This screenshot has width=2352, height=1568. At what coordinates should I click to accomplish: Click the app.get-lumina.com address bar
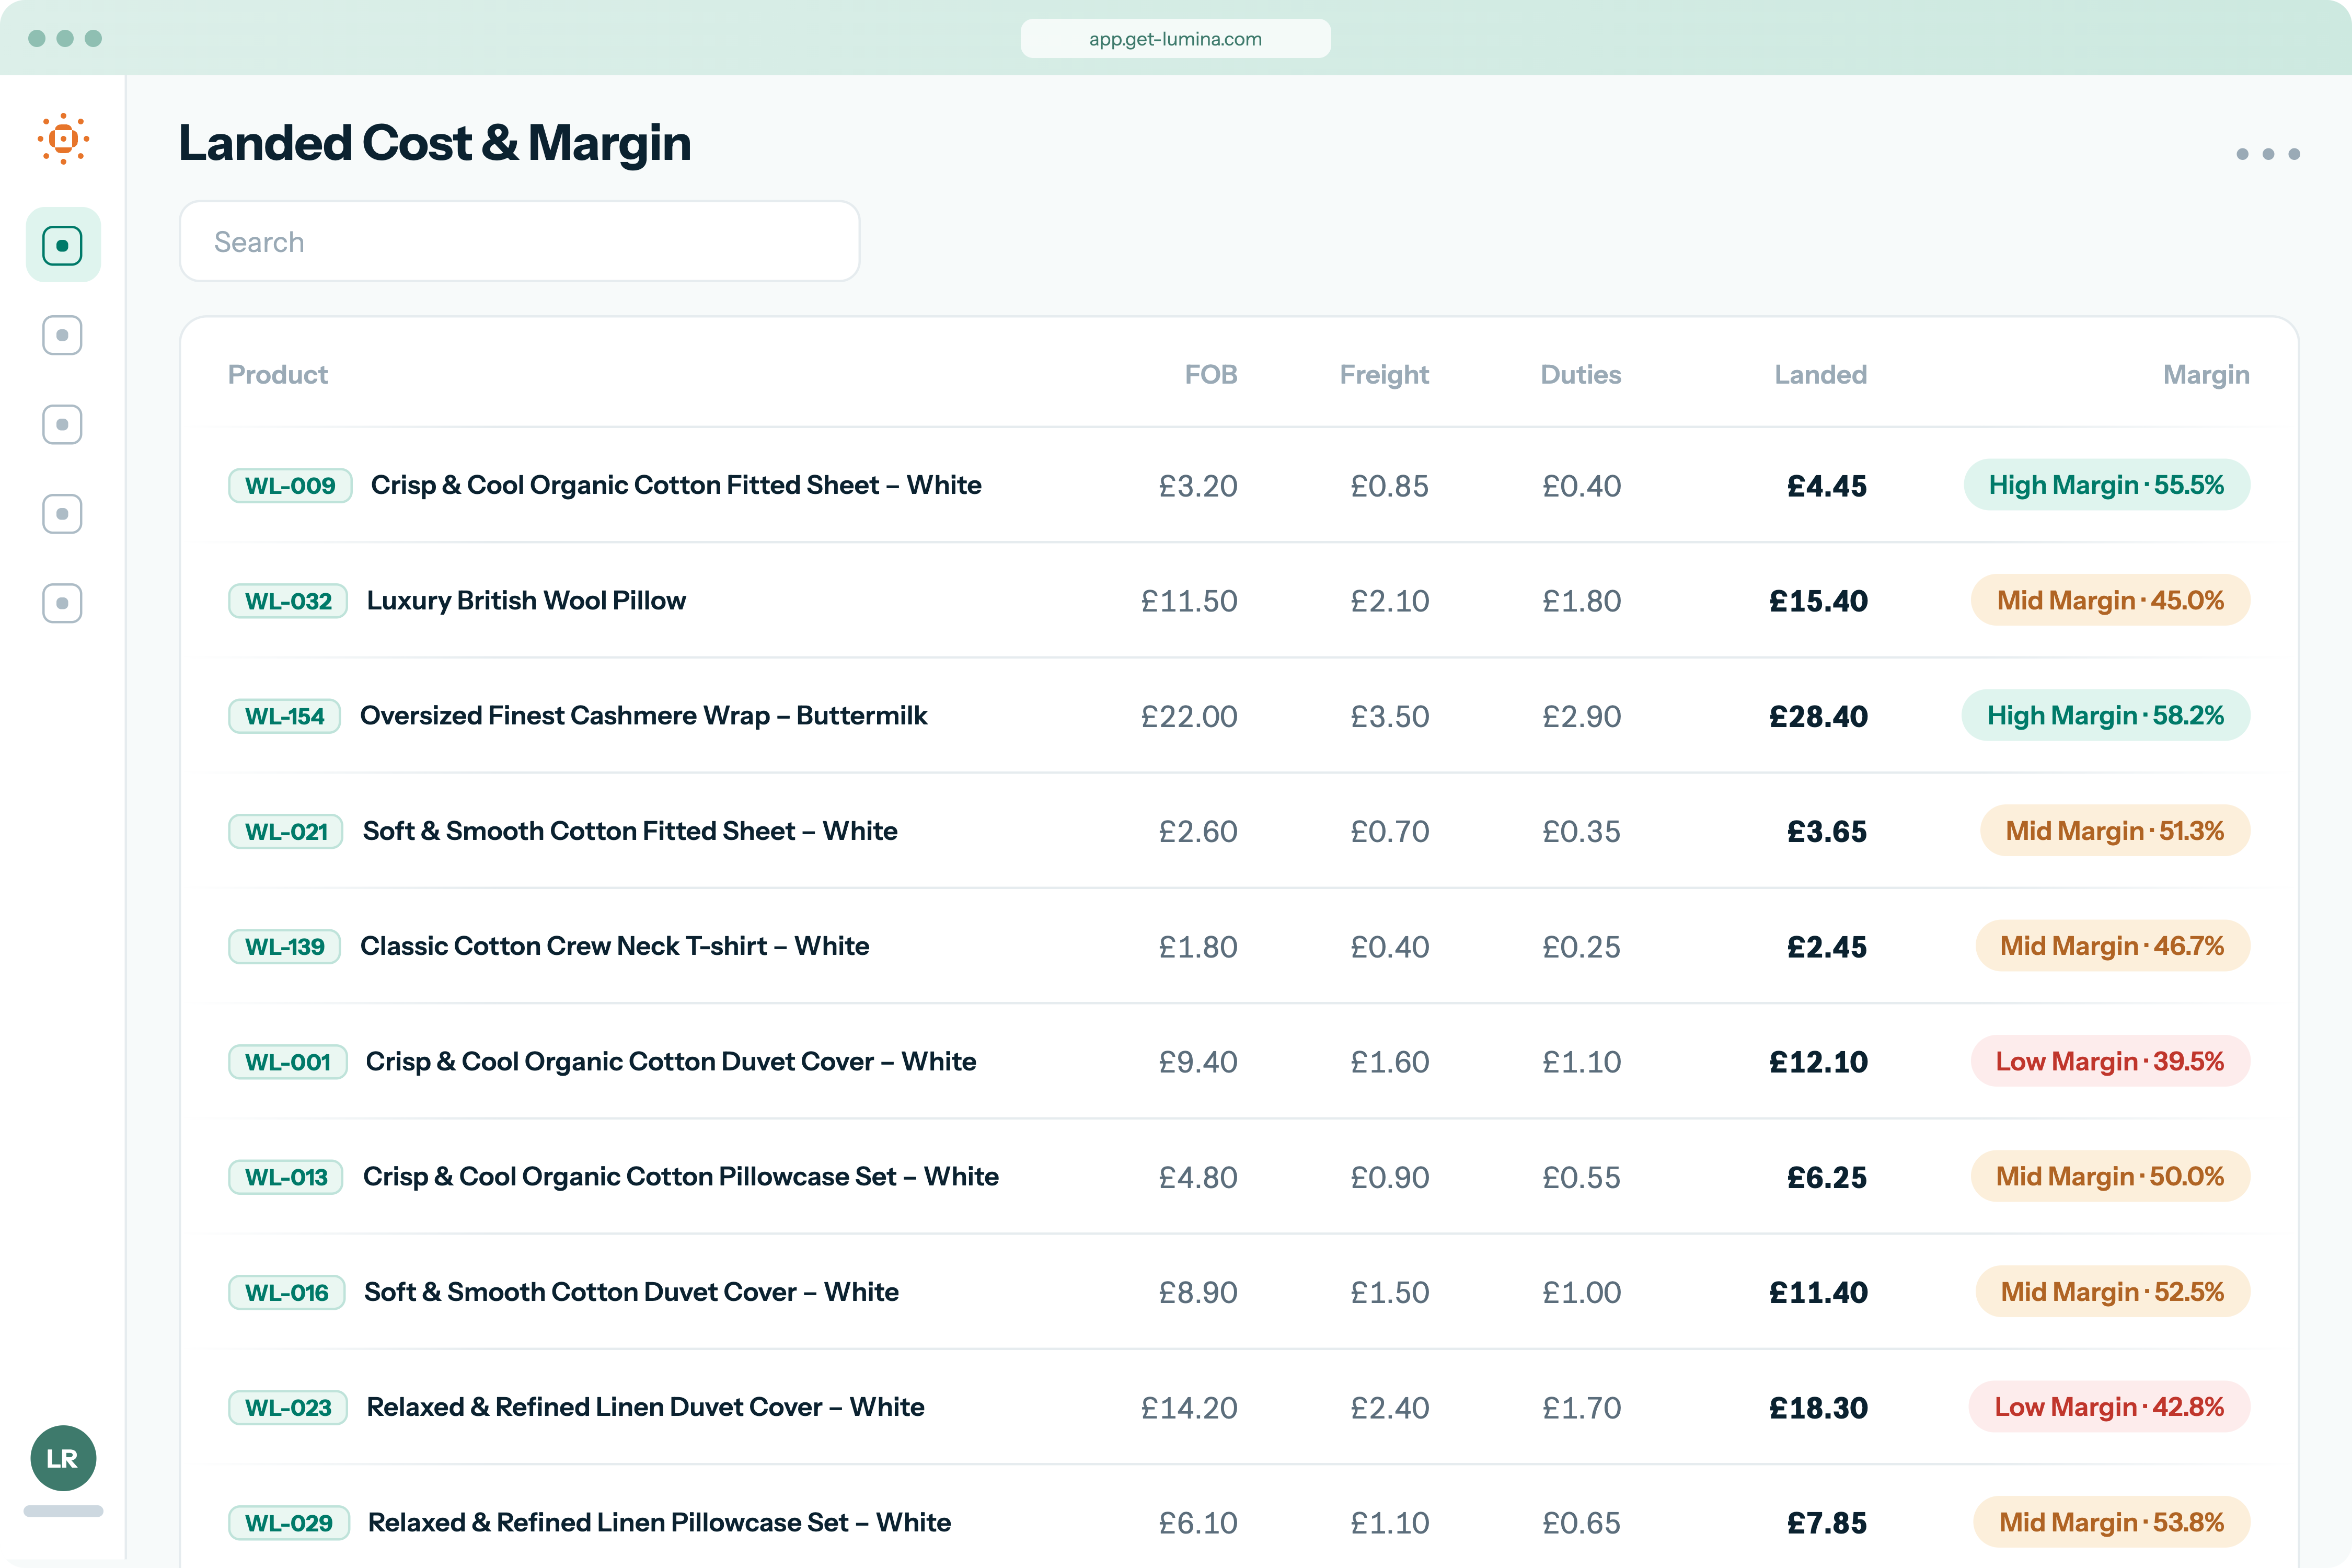point(1175,39)
